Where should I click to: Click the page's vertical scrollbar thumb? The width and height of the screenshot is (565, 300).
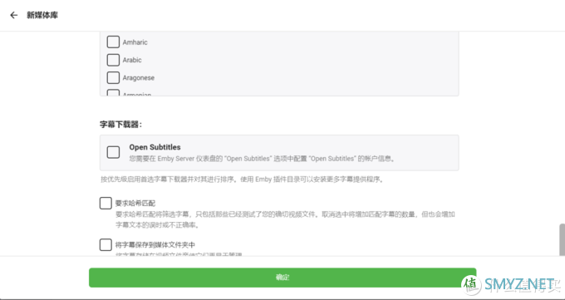562,240
